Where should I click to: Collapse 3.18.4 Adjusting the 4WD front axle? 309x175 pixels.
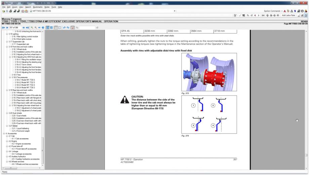click(x=10, y=57)
